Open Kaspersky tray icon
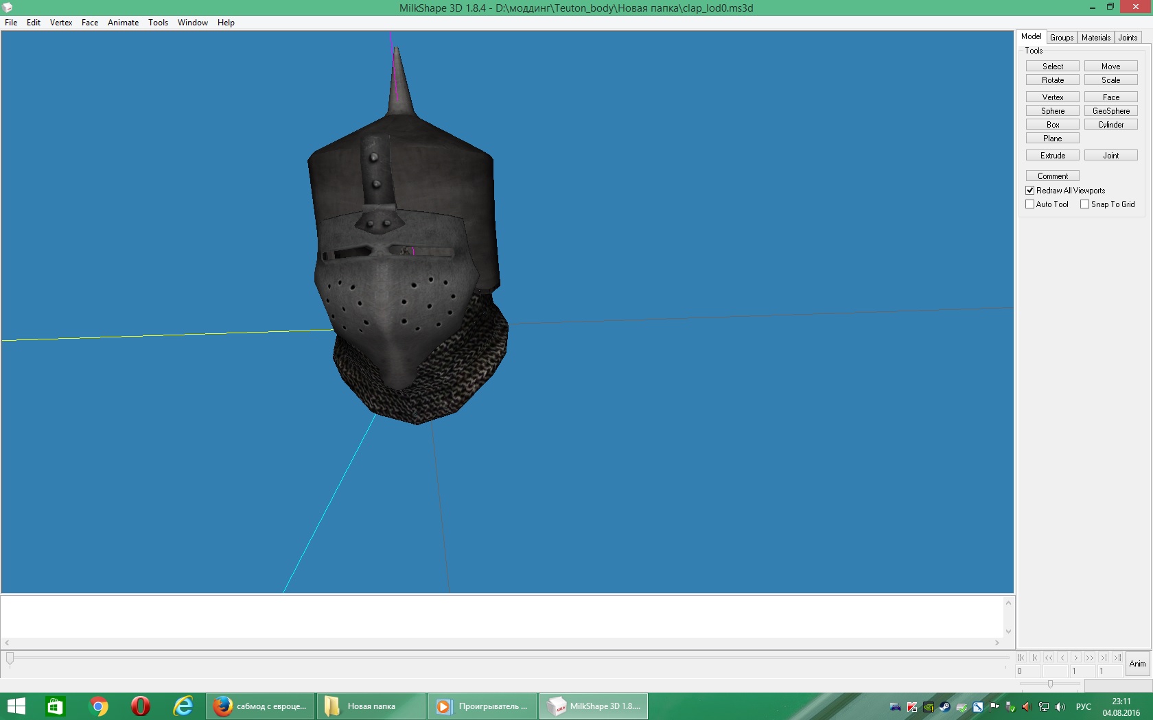 (x=912, y=707)
